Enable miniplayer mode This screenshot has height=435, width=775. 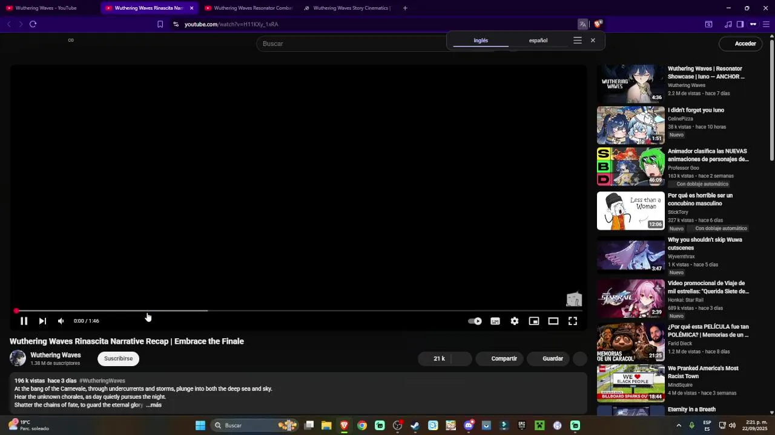pos(534,321)
